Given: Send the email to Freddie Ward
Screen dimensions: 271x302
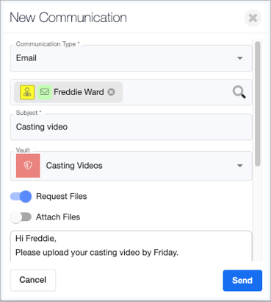Looking at the screenshot, I should [242, 281].
